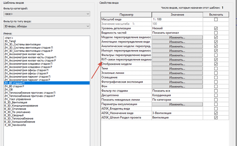The image size is (237, 146).
Task: Select ZH_ОВ in the names list
Action: click(9, 90)
